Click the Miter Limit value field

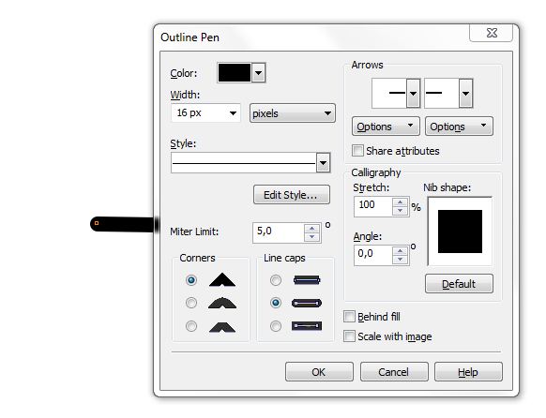tap(279, 232)
